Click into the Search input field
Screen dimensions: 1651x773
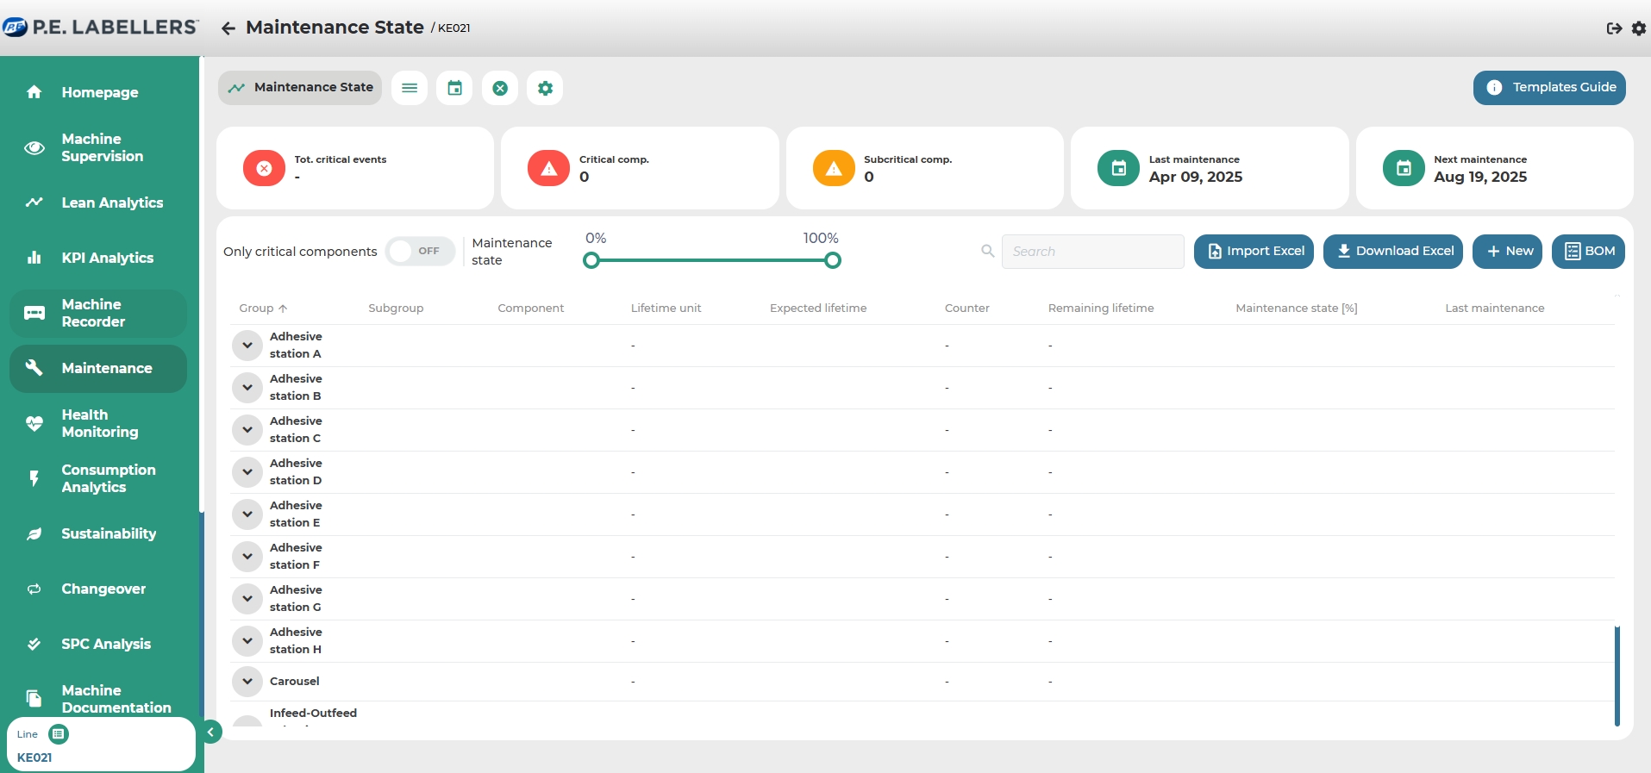point(1092,252)
